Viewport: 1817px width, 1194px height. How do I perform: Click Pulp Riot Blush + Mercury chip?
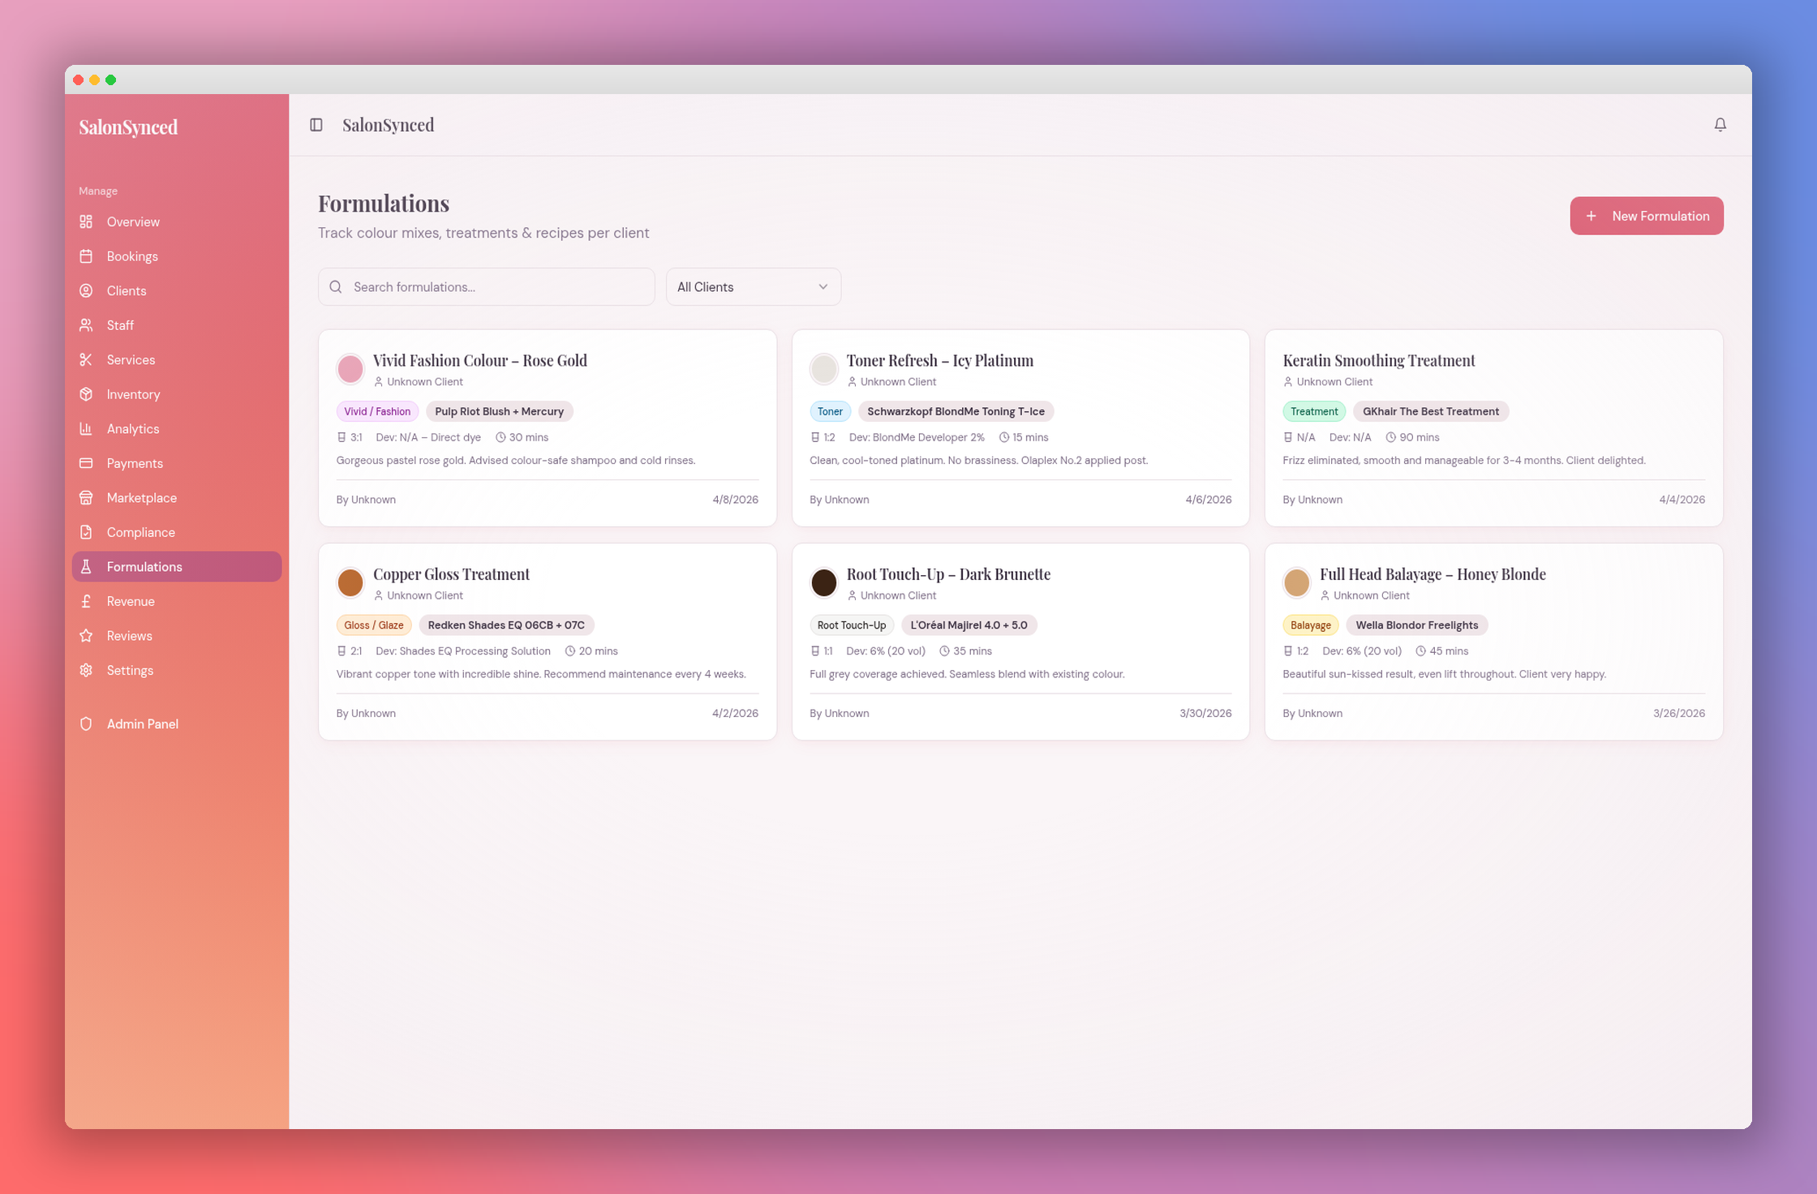(499, 411)
